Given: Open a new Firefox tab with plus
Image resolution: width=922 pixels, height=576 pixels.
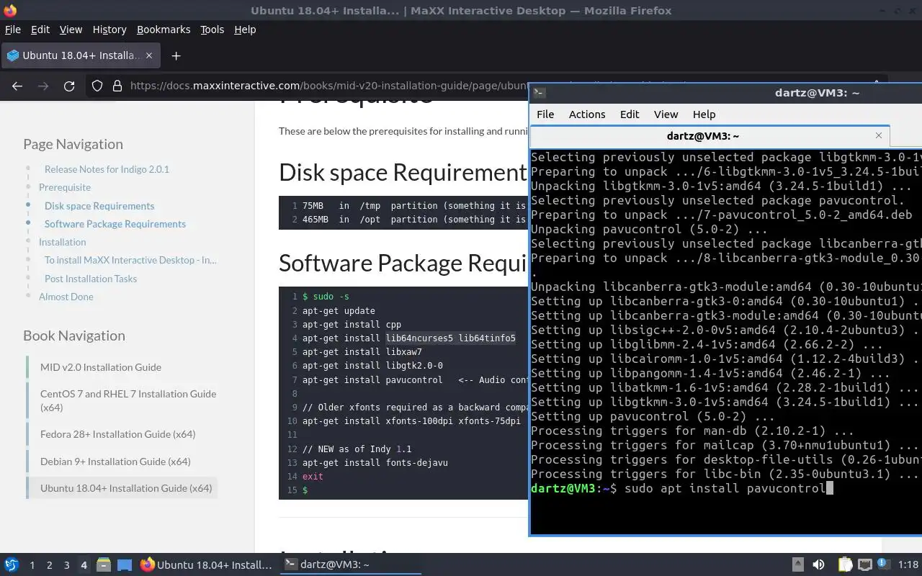Looking at the screenshot, I should (176, 55).
